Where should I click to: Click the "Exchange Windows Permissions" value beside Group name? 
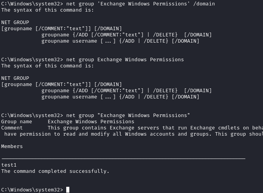pos(91,122)
